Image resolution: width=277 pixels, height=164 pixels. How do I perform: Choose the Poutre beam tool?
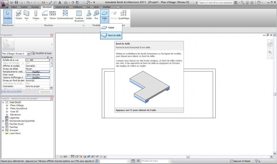click(19, 15)
